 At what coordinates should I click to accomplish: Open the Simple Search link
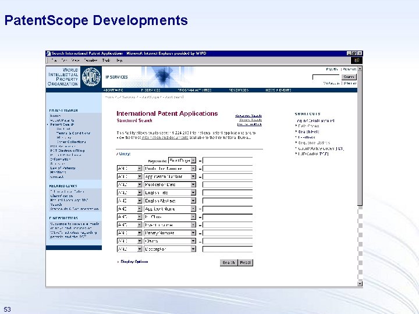[x=250, y=120]
